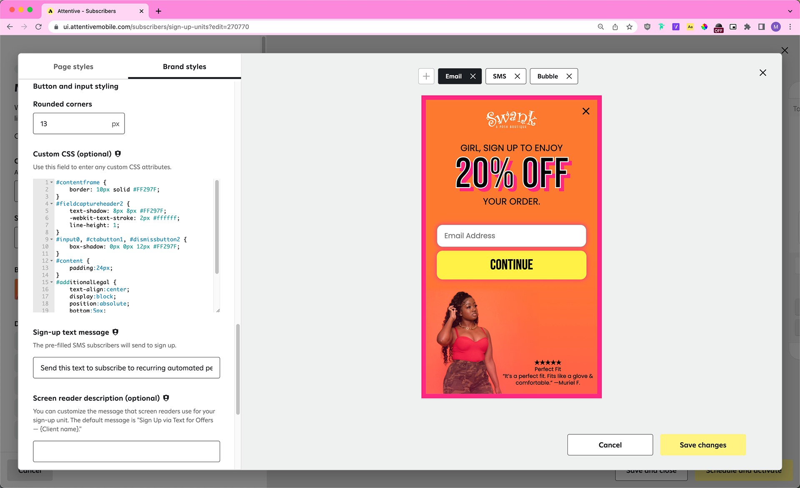The width and height of the screenshot is (800, 488).
Task: Click the yellow CONTINUE button in preview
Action: [x=511, y=265]
